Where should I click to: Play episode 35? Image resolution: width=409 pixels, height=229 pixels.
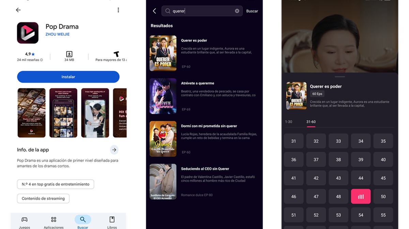[383, 141]
